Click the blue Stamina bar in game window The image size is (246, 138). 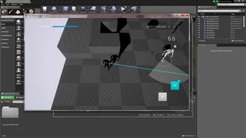65,26
